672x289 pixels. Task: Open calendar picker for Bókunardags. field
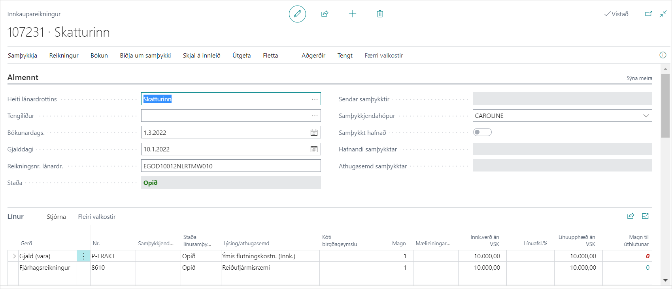pyautogui.click(x=314, y=132)
